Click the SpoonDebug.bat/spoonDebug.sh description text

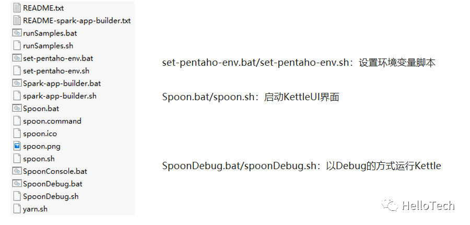(301, 166)
